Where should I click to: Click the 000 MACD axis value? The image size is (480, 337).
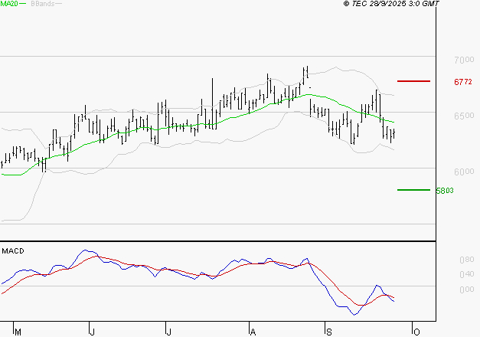pyautogui.click(x=445, y=289)
